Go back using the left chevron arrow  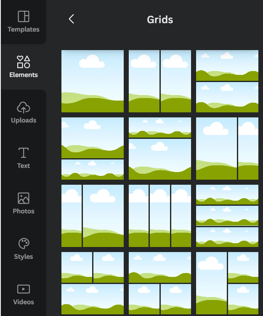pyautogui.click(x=72, y=19)
